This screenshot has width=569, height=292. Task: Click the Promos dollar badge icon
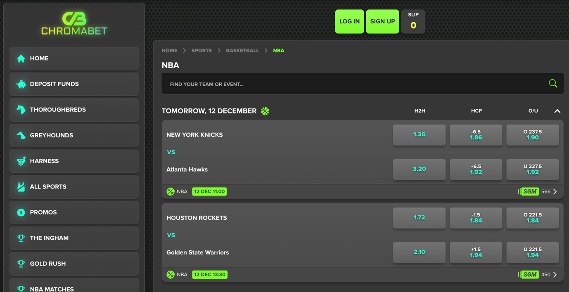coord(21,212)
